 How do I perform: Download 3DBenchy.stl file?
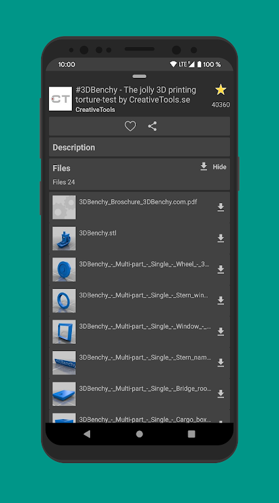click(x=221, y=238)
